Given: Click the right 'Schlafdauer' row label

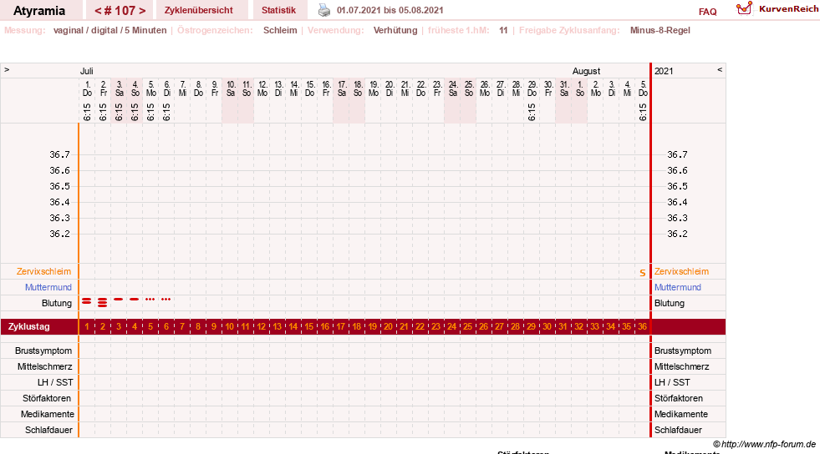Looking at the screenshot, I should tap(678, 430).
